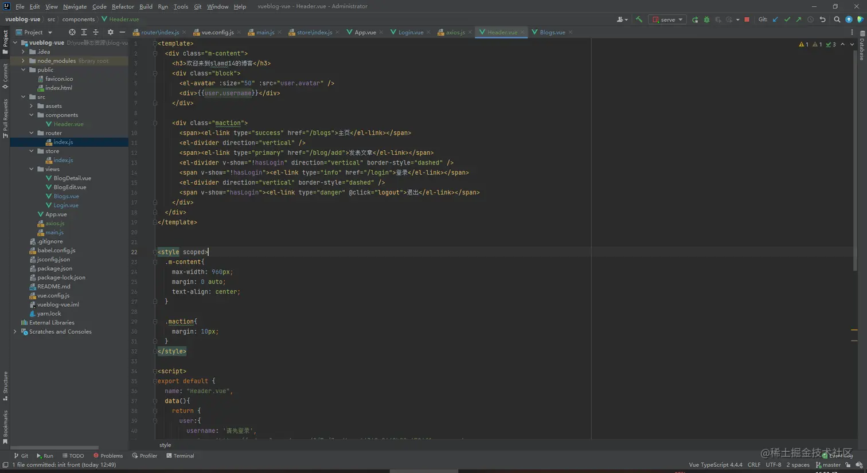Switch to the Login.vue editor tab
Viewport: 867px width, 473px height.
tap(410, 32)
